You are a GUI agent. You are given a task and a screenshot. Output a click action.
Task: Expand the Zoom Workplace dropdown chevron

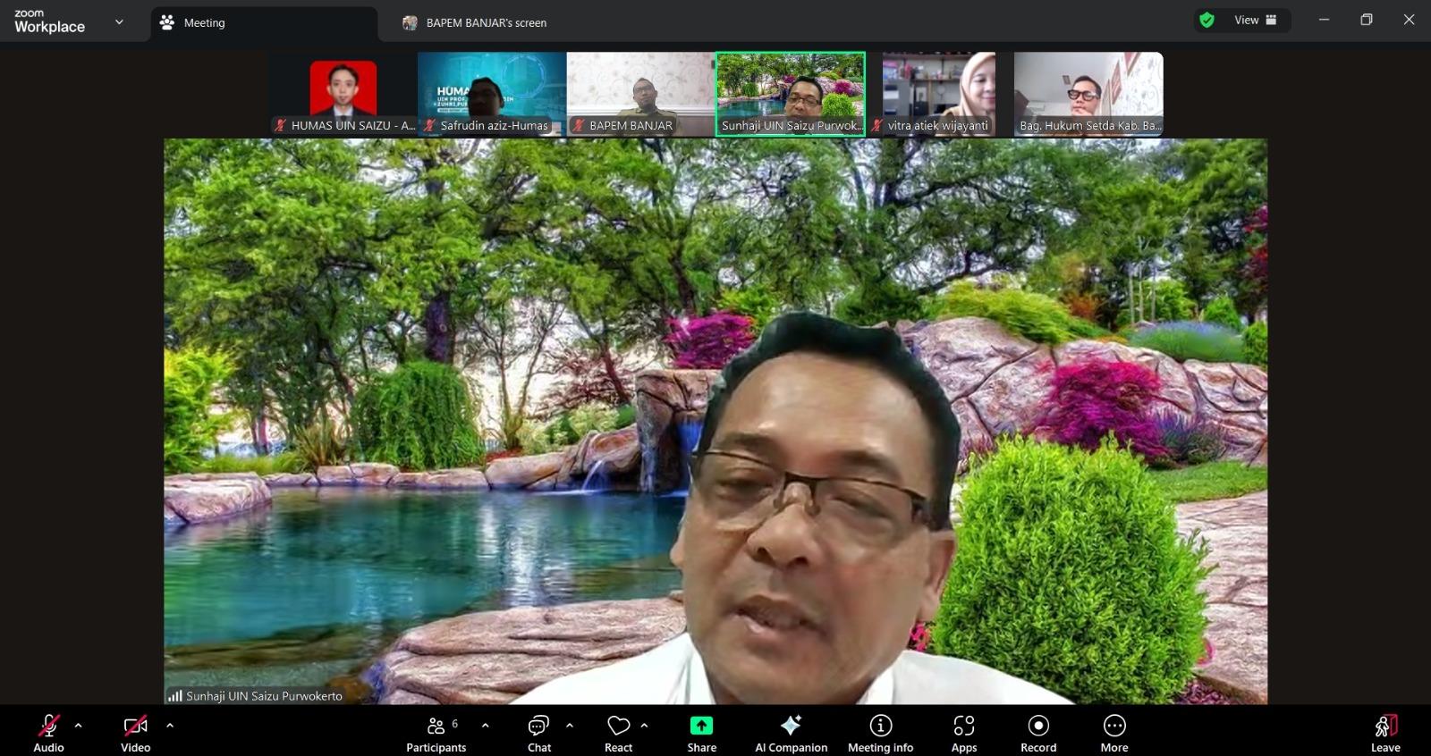pyautogui.click(x=119, y=22)
